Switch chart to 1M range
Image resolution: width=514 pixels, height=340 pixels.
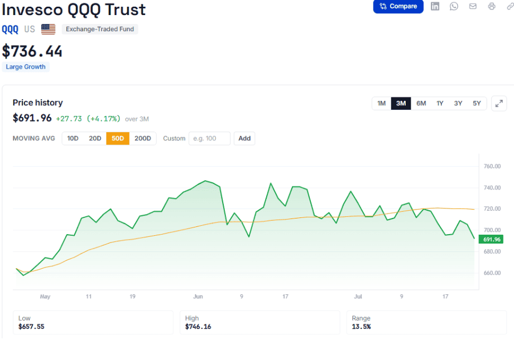point(381,104)
